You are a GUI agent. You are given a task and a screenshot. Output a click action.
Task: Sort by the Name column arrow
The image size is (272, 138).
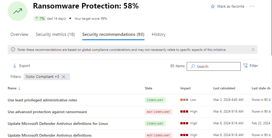[19, 88]
